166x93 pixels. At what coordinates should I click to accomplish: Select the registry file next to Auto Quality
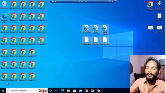point(96,29)
